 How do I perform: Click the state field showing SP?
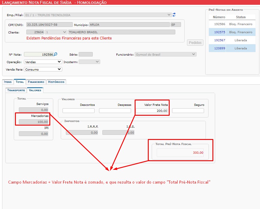[x=176, y=25]
